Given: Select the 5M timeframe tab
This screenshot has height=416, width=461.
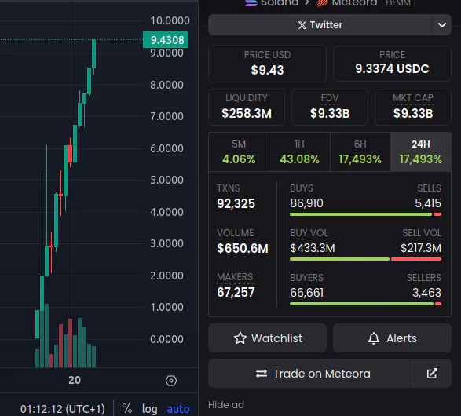Looking at the screenshot, I should pyautogui.click(x=239, y=152).
